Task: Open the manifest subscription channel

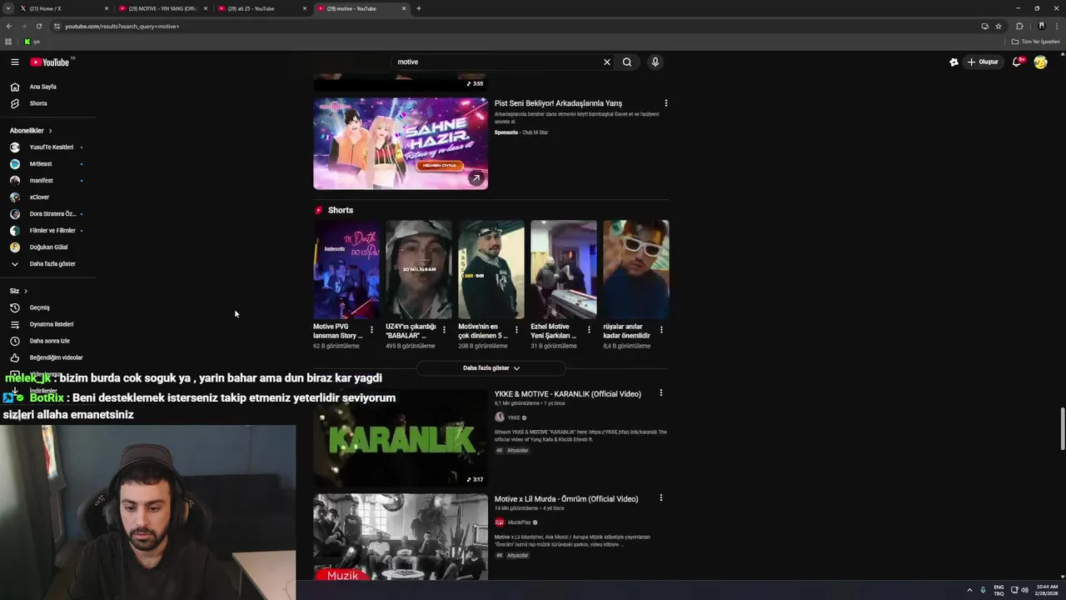Action: pyautogui.click(x=41, y=180)
